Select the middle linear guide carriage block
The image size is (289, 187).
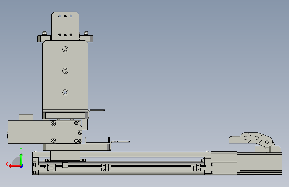click(106, 167)
